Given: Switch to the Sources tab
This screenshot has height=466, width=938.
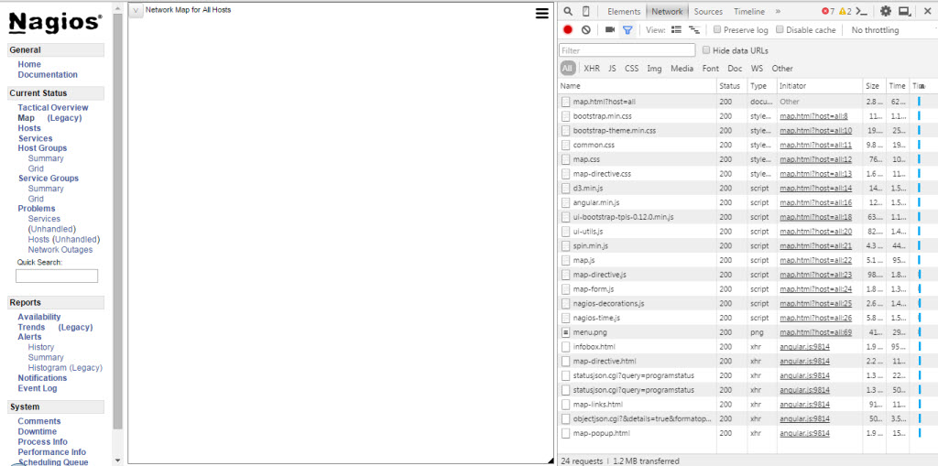Looking at the screenshot, I should coord(707,12).
